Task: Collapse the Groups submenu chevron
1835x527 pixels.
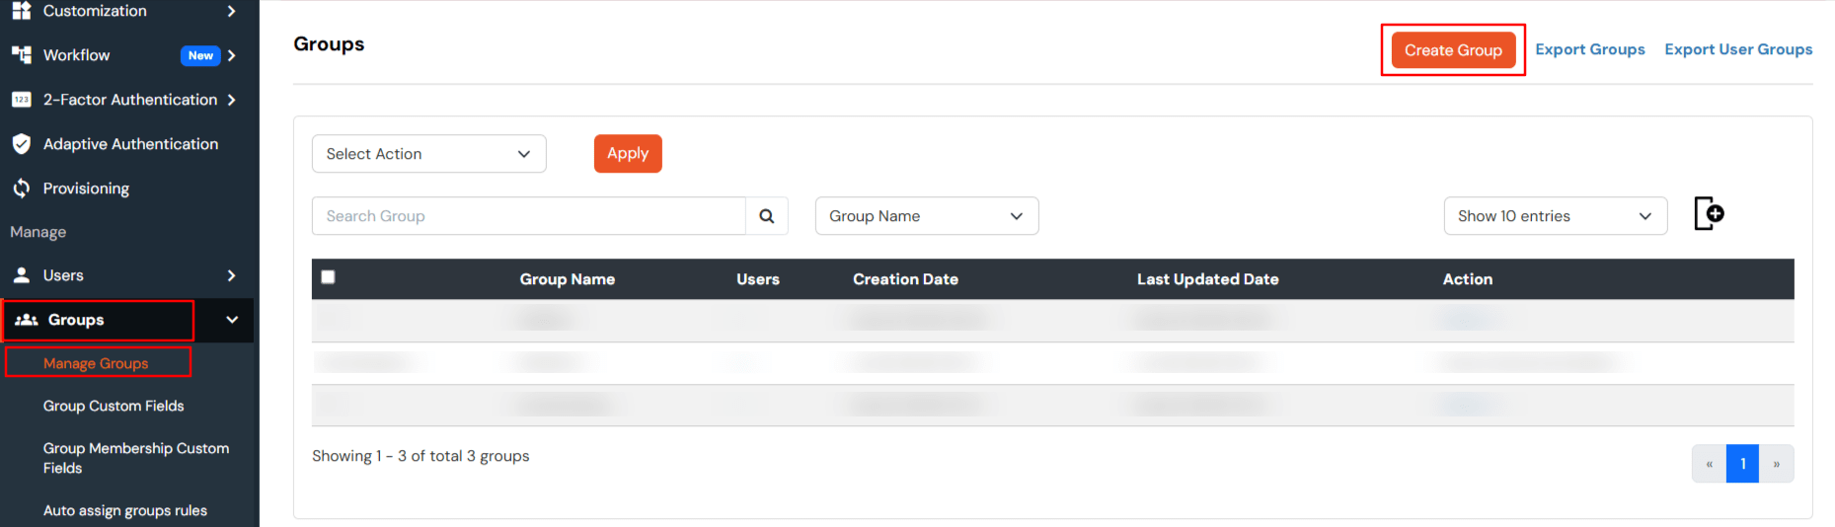Action: [x=232, y=320]
